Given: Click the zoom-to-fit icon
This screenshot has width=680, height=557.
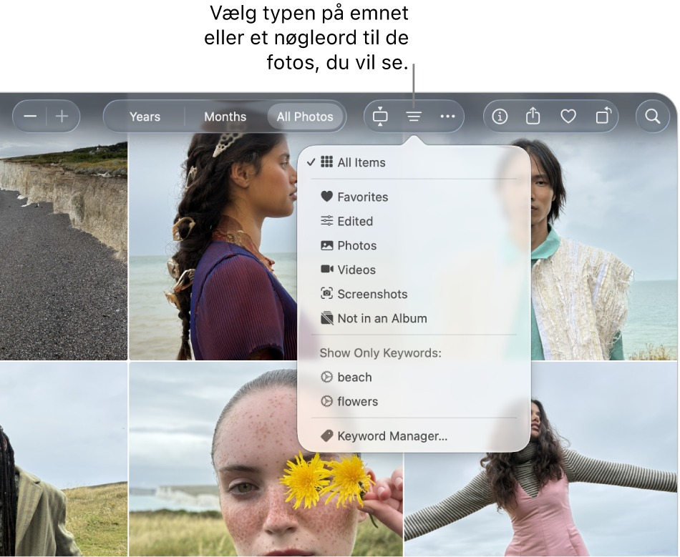Looking at the screenshot, I should pos(380,116).
